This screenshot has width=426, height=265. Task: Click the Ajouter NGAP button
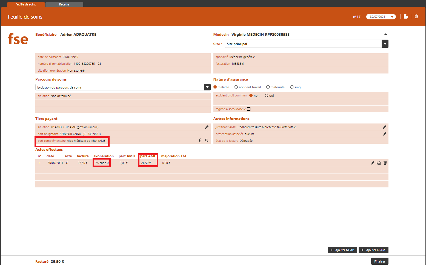tap(342, 250)
